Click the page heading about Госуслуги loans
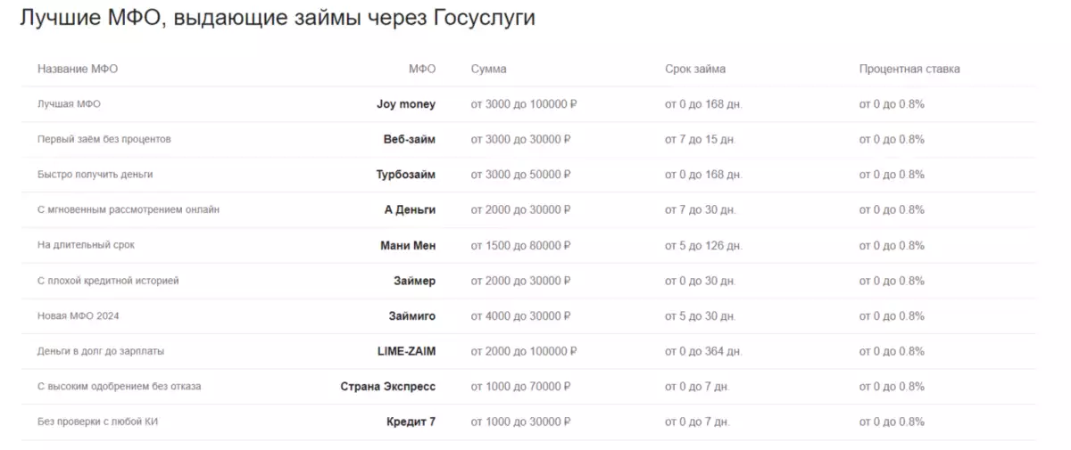1071x450 pixels. point(278,19)
